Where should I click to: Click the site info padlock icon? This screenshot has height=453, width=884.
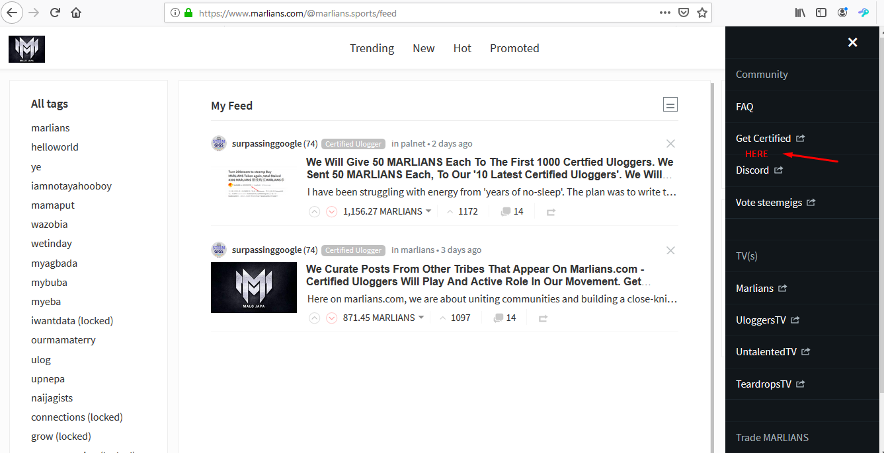pyautogui.click(x=188, y=13)
